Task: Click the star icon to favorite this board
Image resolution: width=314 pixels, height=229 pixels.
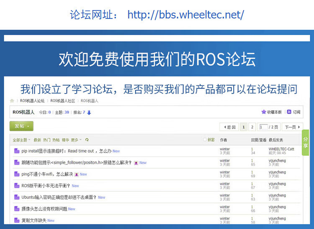Action: pos(264,112)
